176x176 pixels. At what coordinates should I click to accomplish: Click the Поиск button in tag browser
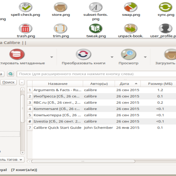(x=8, y=82)
